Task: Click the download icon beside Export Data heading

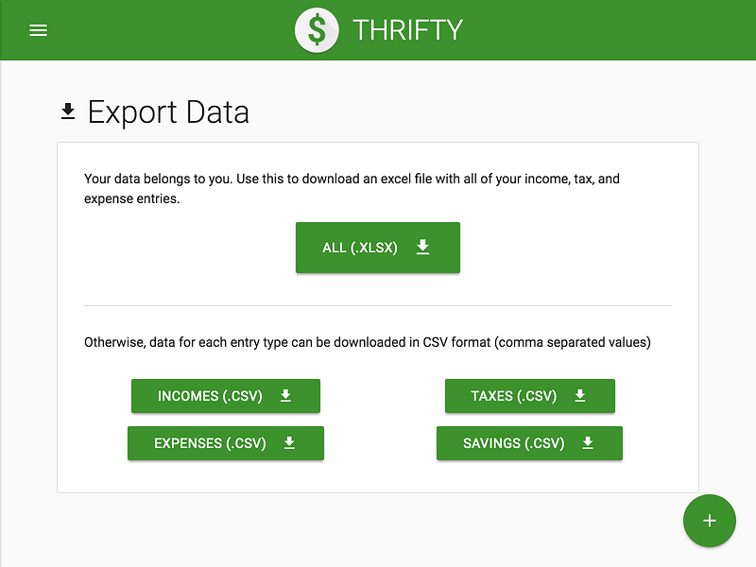Action: click(67, 111)
